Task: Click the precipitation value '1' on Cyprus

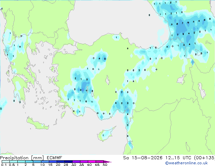Action: click(103, 136)
